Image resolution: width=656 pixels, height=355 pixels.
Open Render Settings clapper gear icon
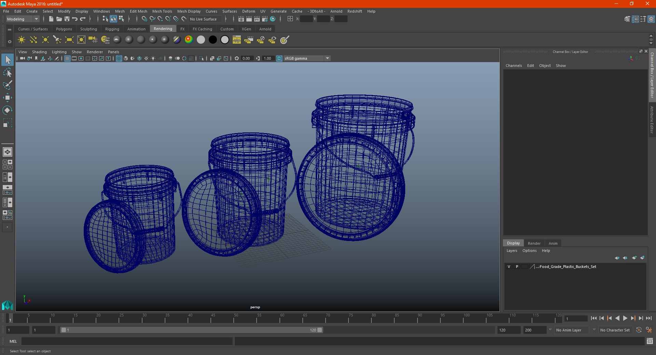tap(265, 19)
